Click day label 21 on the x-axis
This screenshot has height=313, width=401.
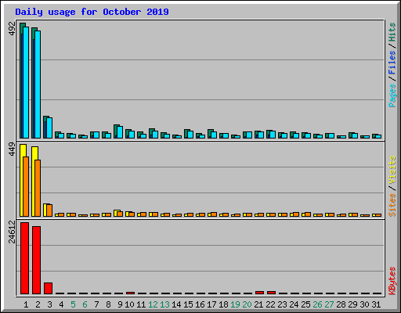tap(258, 304)
